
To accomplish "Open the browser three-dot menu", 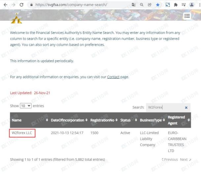I will coord(200,5).
